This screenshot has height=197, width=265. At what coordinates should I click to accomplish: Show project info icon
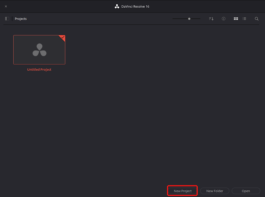(x=224, y=19)
